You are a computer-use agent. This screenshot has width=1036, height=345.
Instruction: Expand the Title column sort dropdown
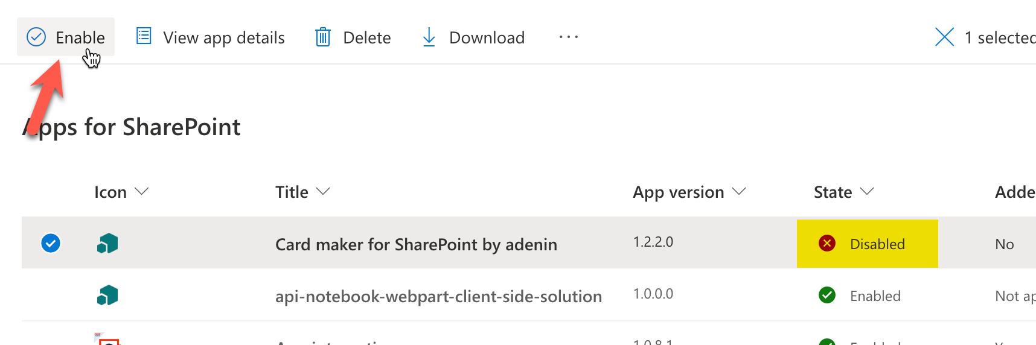pos(324,192)
